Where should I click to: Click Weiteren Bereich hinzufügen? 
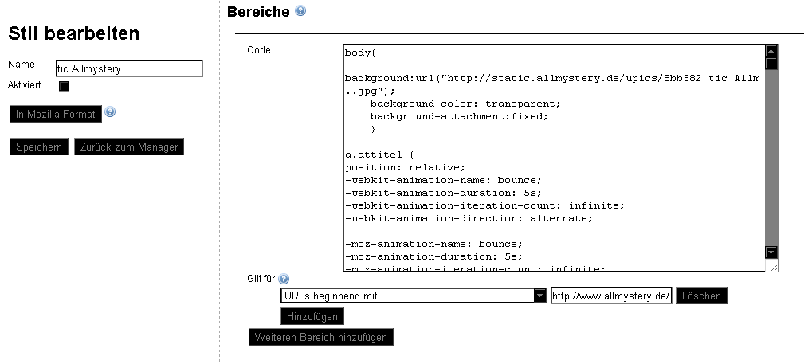tap(321, 337)
